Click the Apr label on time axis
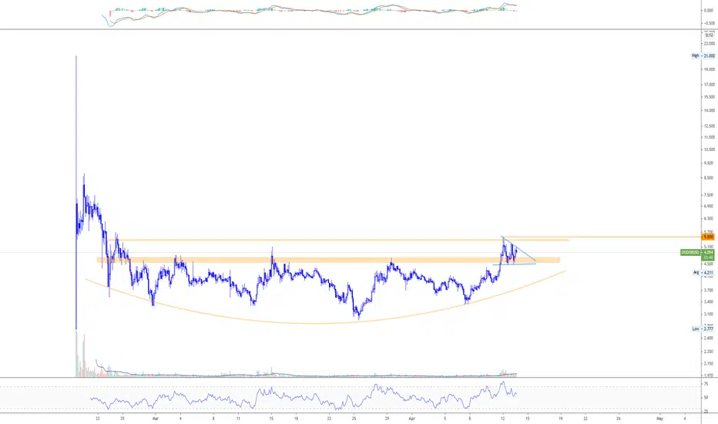This screenshot has width=718, height=424. pyautogui.click(x=411, y=419)
